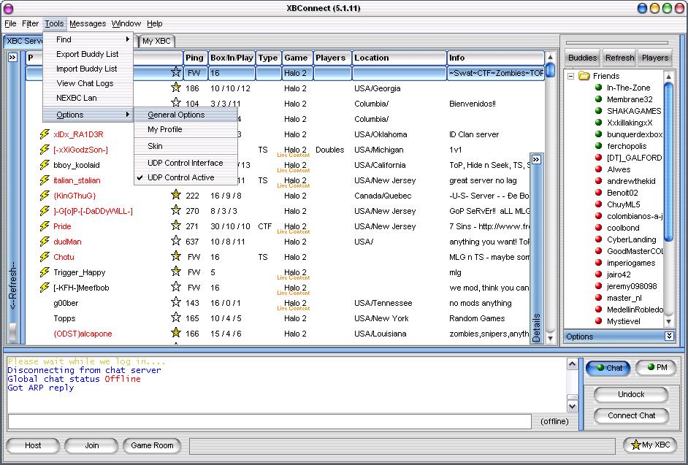688x465 pixels.
Task: Click the Host button
Action: [x=33, y=446]
